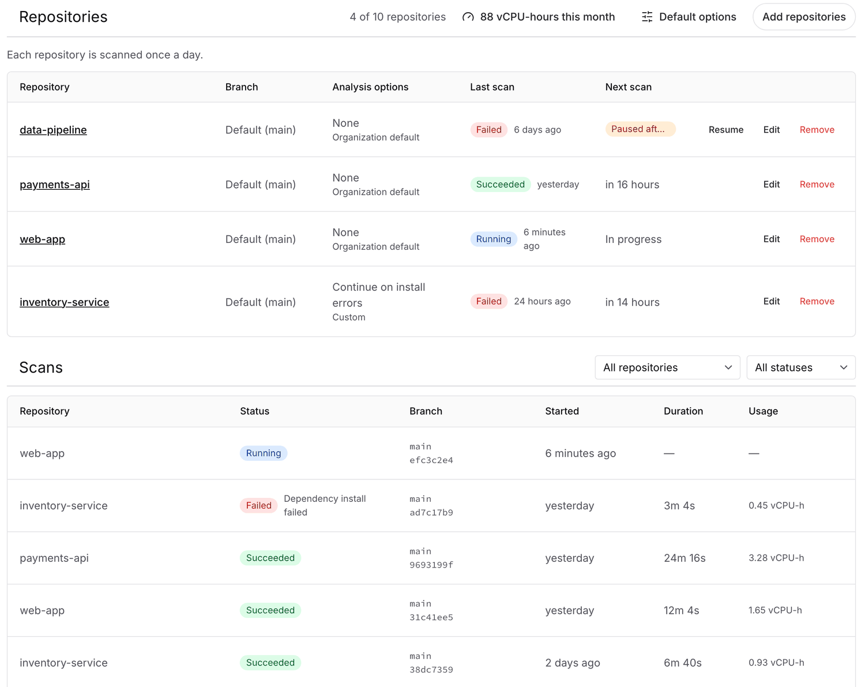This screenshot has width=865, height=687.
Task: Resume scanning for data-pipeline
Action: click(x=726, y=130)
